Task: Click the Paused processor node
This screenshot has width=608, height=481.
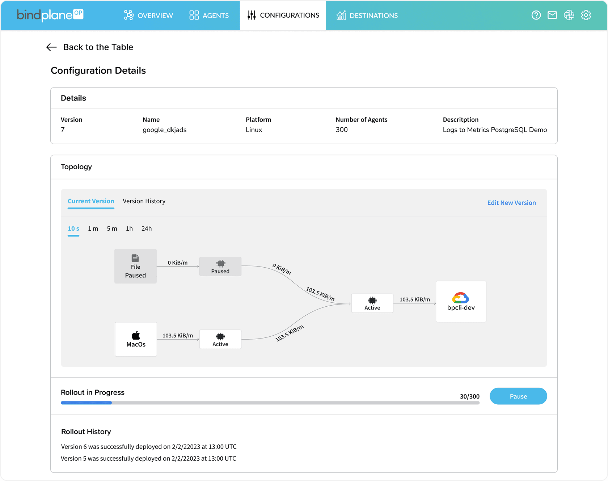Action: click(220, 267)
